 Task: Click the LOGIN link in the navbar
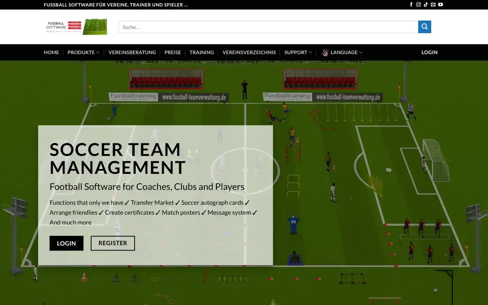click(x=429, y=52)
